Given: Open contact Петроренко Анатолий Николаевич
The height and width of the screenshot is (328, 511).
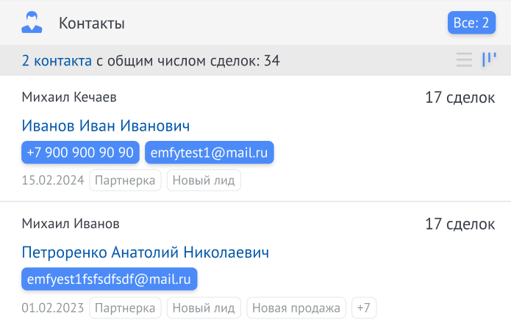Looking at the screenshot, I should [x=146, y=252].
